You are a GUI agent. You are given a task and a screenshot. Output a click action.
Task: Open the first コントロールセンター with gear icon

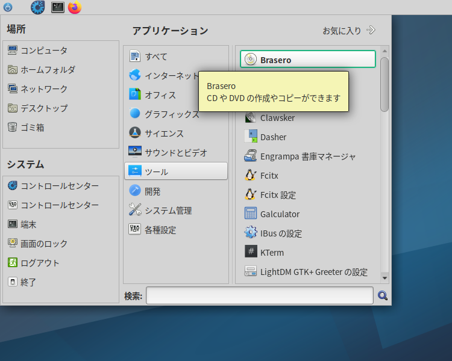13,186
